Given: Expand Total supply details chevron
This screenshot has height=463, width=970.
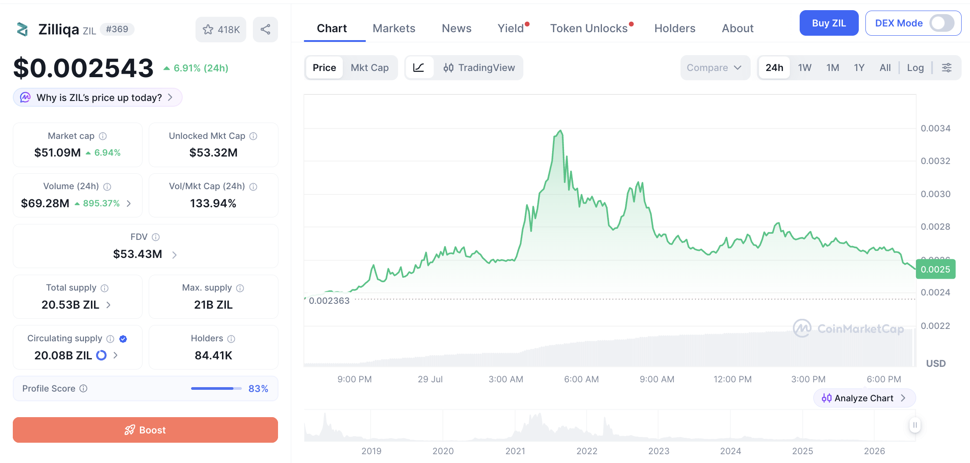Looking at the screenshot, I should (109, 305).
